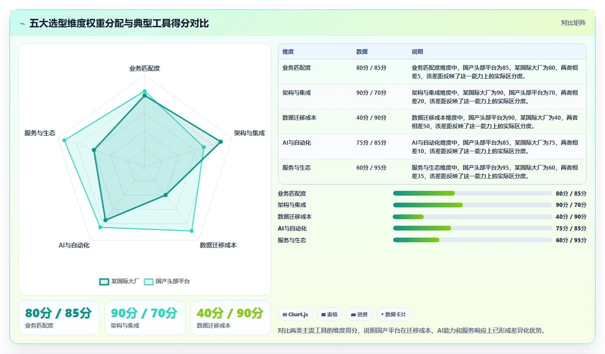This screenshot has width=605, height=354.
Task: Click the 80分 / 85分 业务匹配度 card
Action: coord(59,318)
